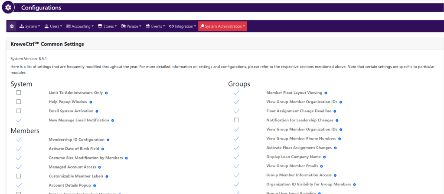The width and height of the screenshot is (444, 194).
Task: Click info icon next to Limit To Administrators-Only
Action: pos(106,93)
